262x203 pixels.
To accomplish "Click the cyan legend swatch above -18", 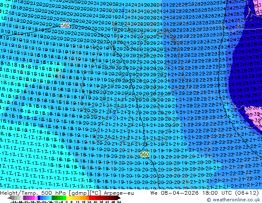I will 50,198.
